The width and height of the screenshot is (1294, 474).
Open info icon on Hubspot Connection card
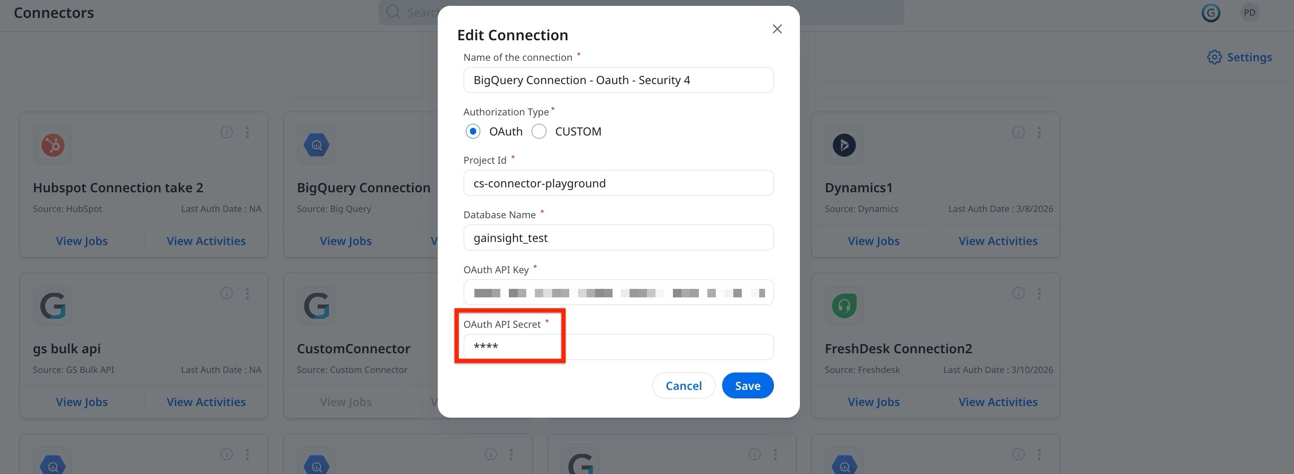pos(227,132)
